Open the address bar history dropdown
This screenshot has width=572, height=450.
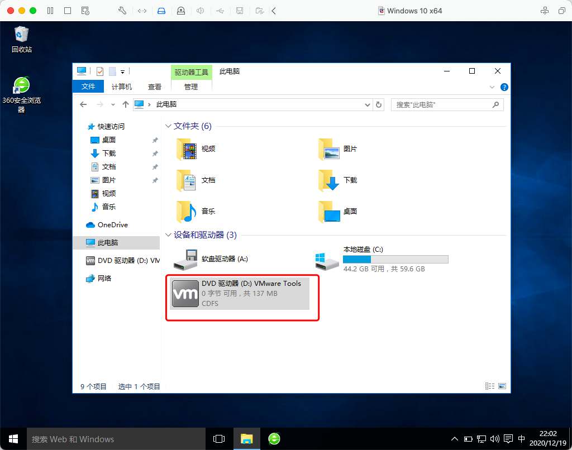point(367,104)
